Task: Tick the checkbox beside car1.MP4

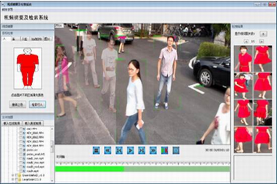Action: 21,129
